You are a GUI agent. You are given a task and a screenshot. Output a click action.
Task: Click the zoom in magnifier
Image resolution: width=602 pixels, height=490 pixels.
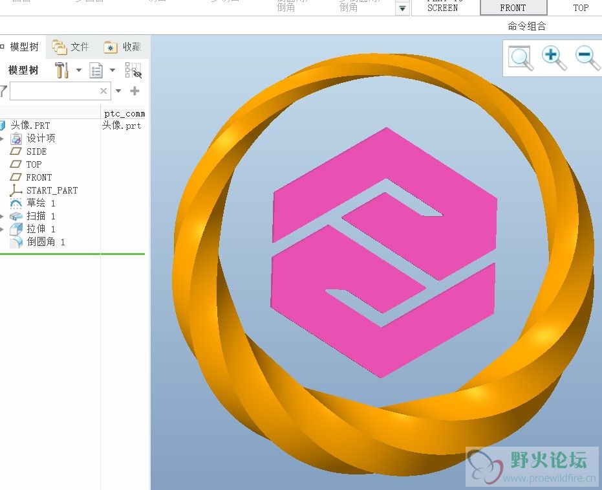tap(554, 58)
